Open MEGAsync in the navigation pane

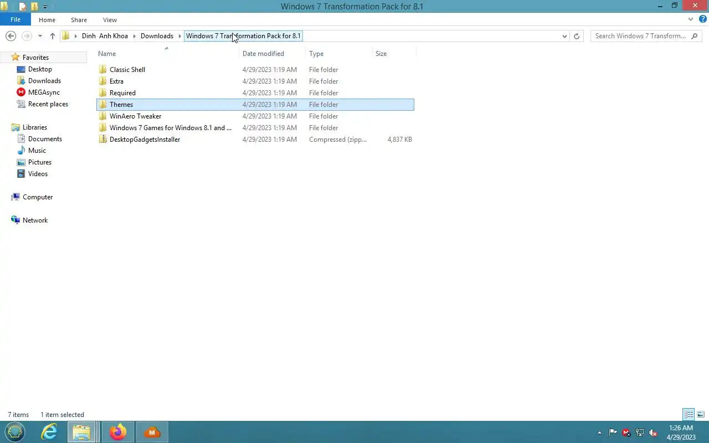click(44, 92)
